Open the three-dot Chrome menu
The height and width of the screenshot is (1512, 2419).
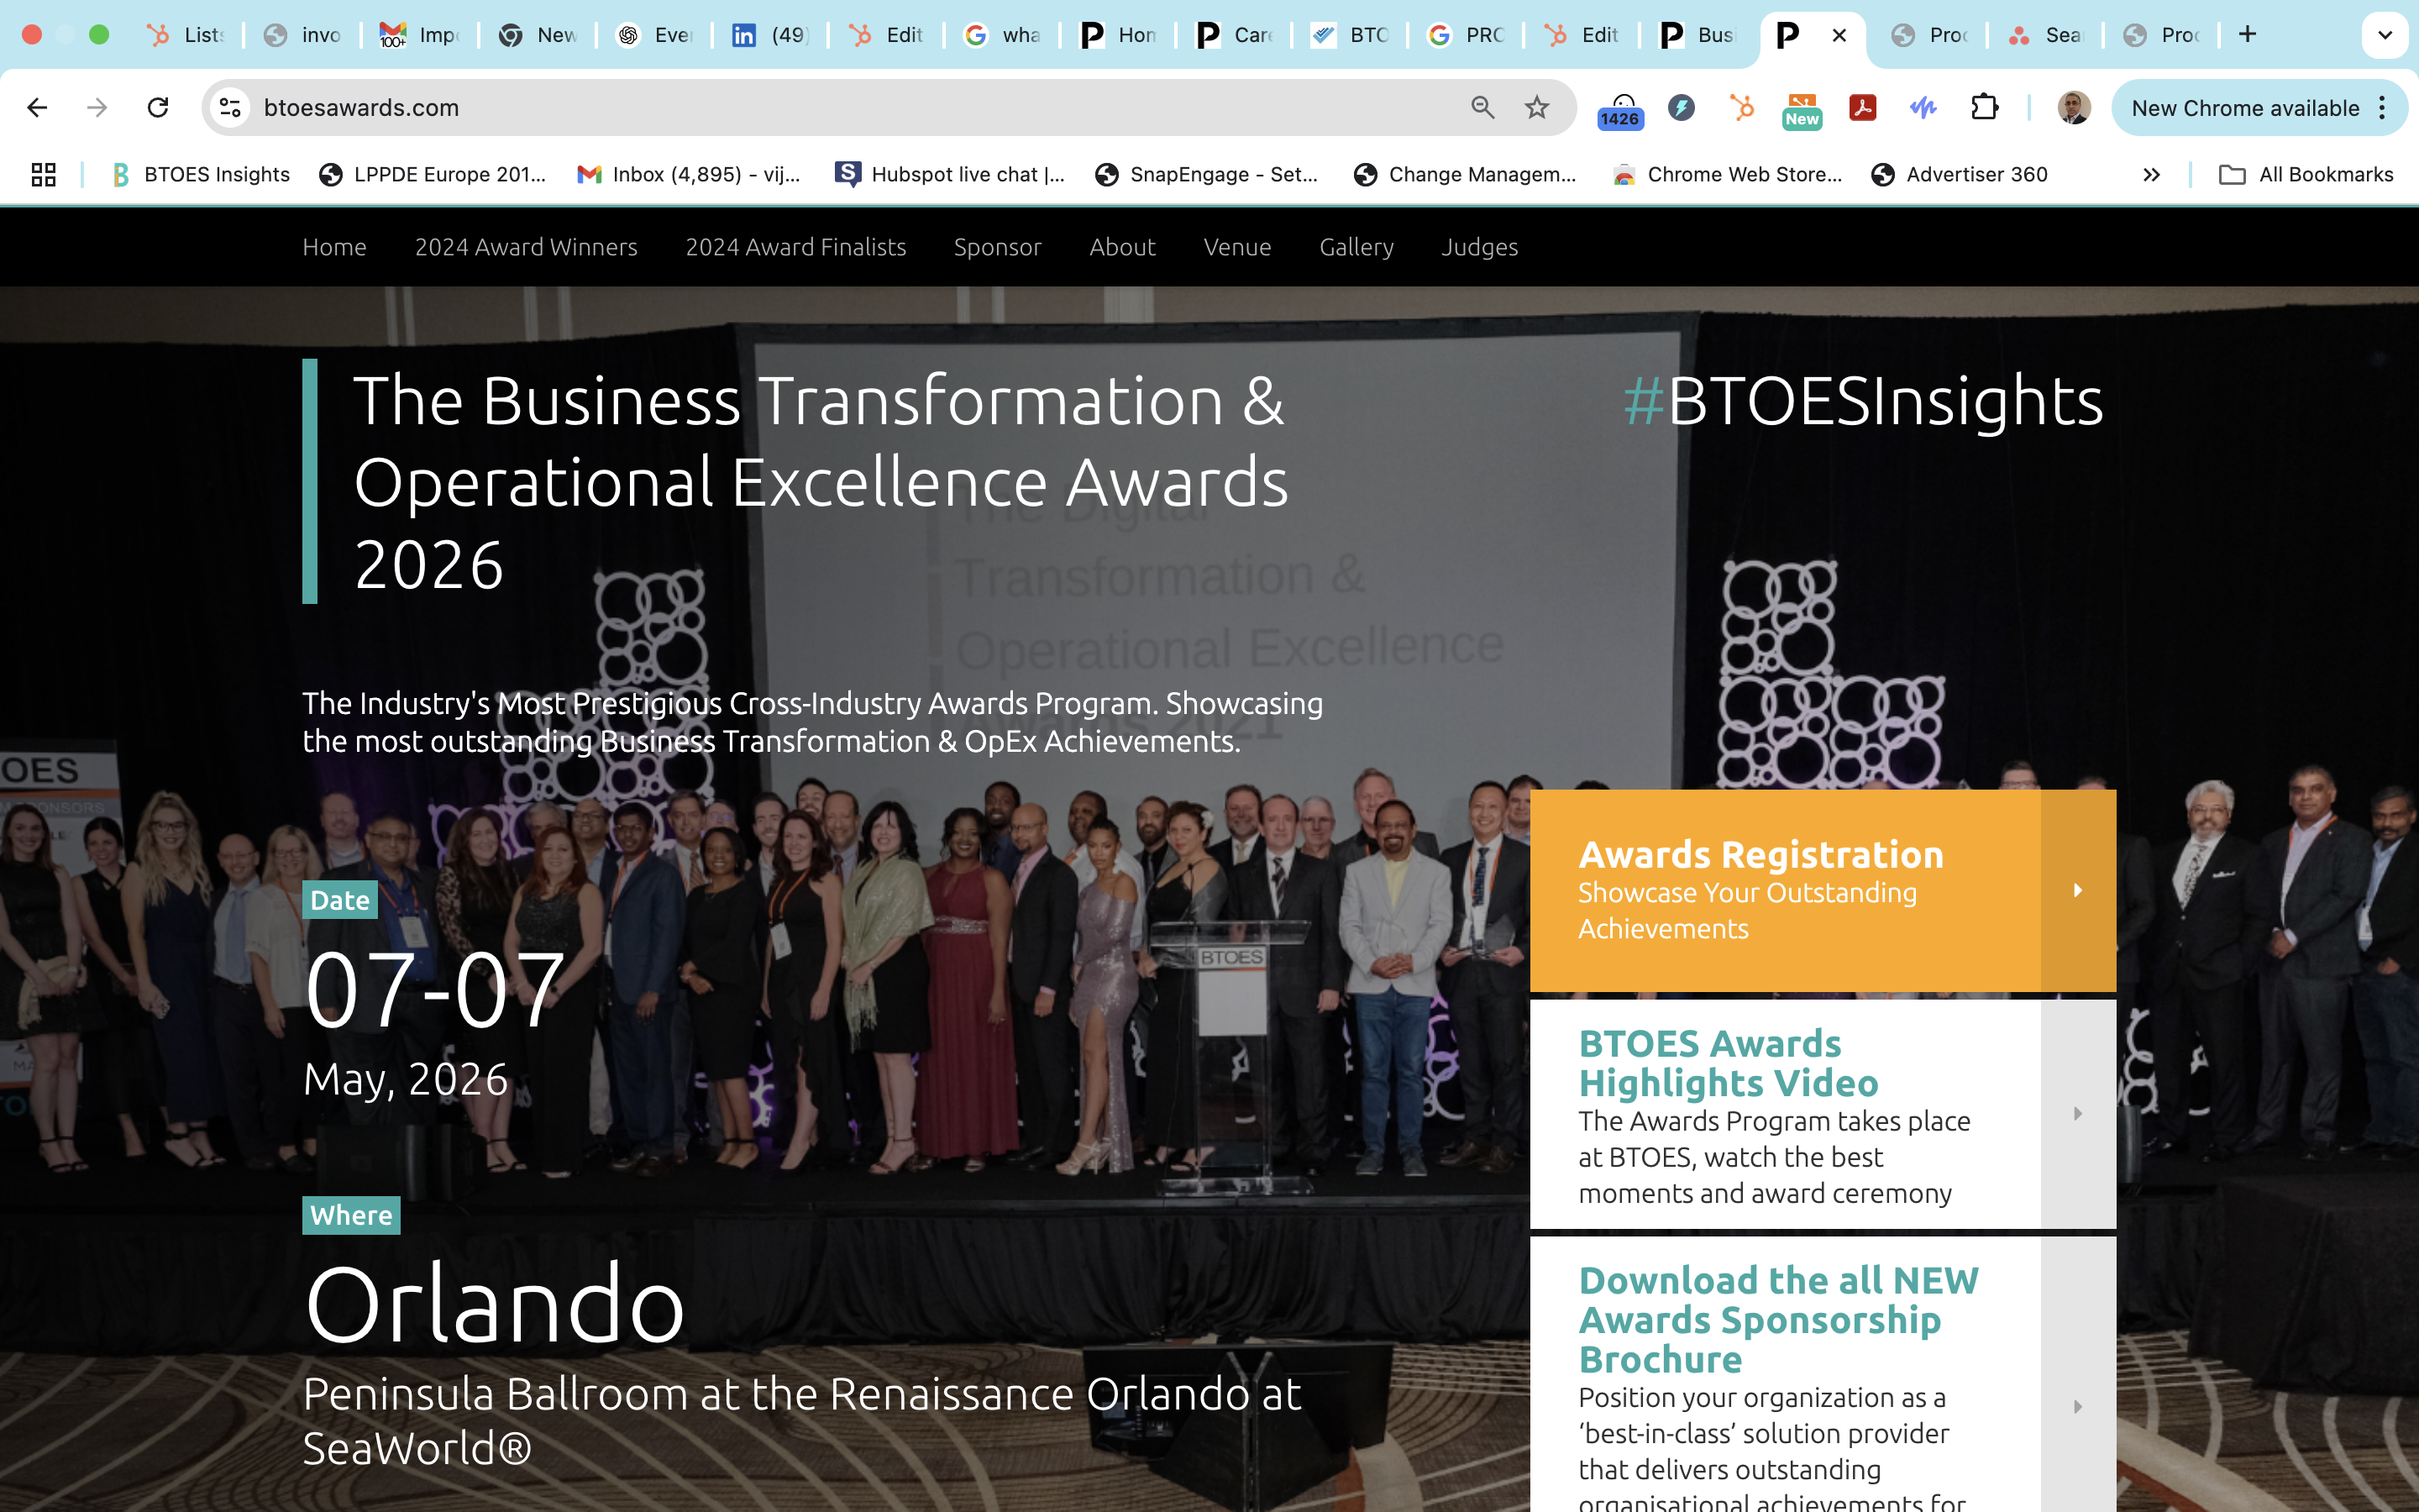point(2383,108)
